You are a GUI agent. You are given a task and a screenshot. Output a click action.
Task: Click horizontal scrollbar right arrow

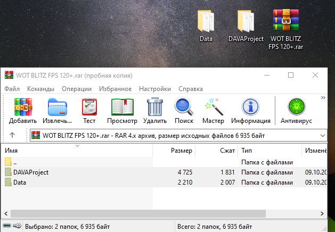[322, 214]
